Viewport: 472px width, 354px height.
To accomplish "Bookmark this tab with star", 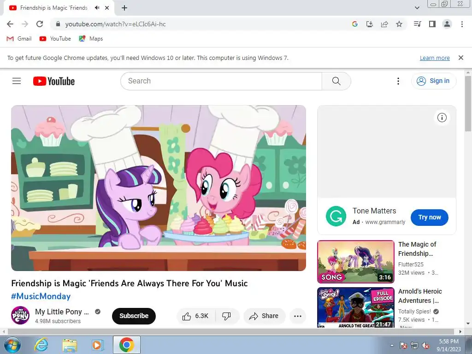I will [x=399, y=24].
